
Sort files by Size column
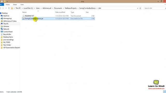[x=87, y=12]
